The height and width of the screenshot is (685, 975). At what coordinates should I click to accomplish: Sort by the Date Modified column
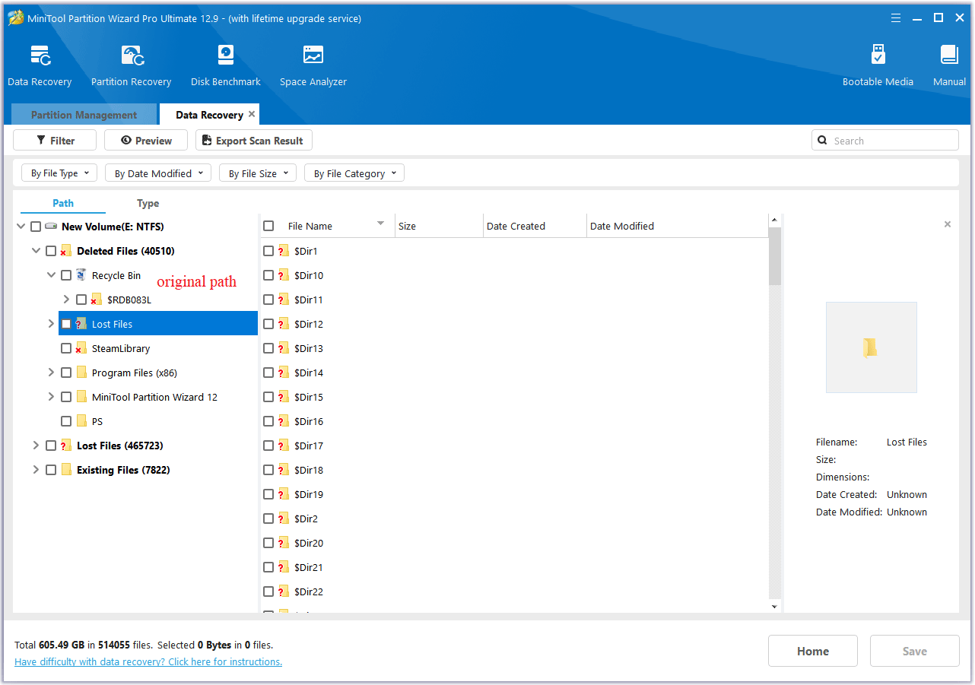[677, 226]
